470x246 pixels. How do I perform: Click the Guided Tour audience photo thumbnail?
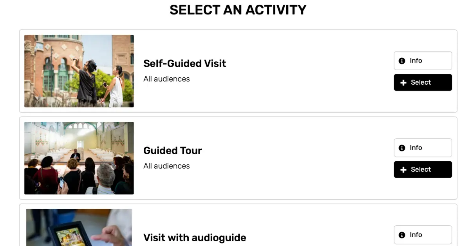coord(79,158)
